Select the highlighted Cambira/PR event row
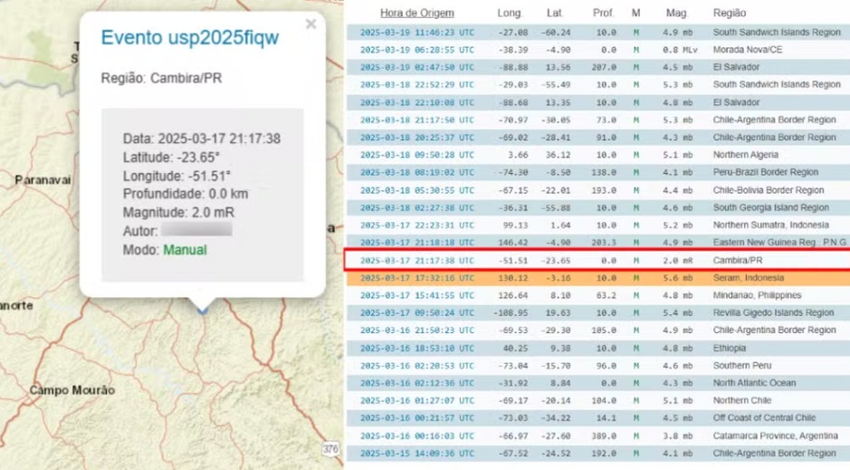The height and width of the screenshot is (470, 850). (x=597, y=261)
